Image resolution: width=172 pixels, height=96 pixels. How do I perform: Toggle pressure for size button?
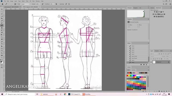[66, 4]
